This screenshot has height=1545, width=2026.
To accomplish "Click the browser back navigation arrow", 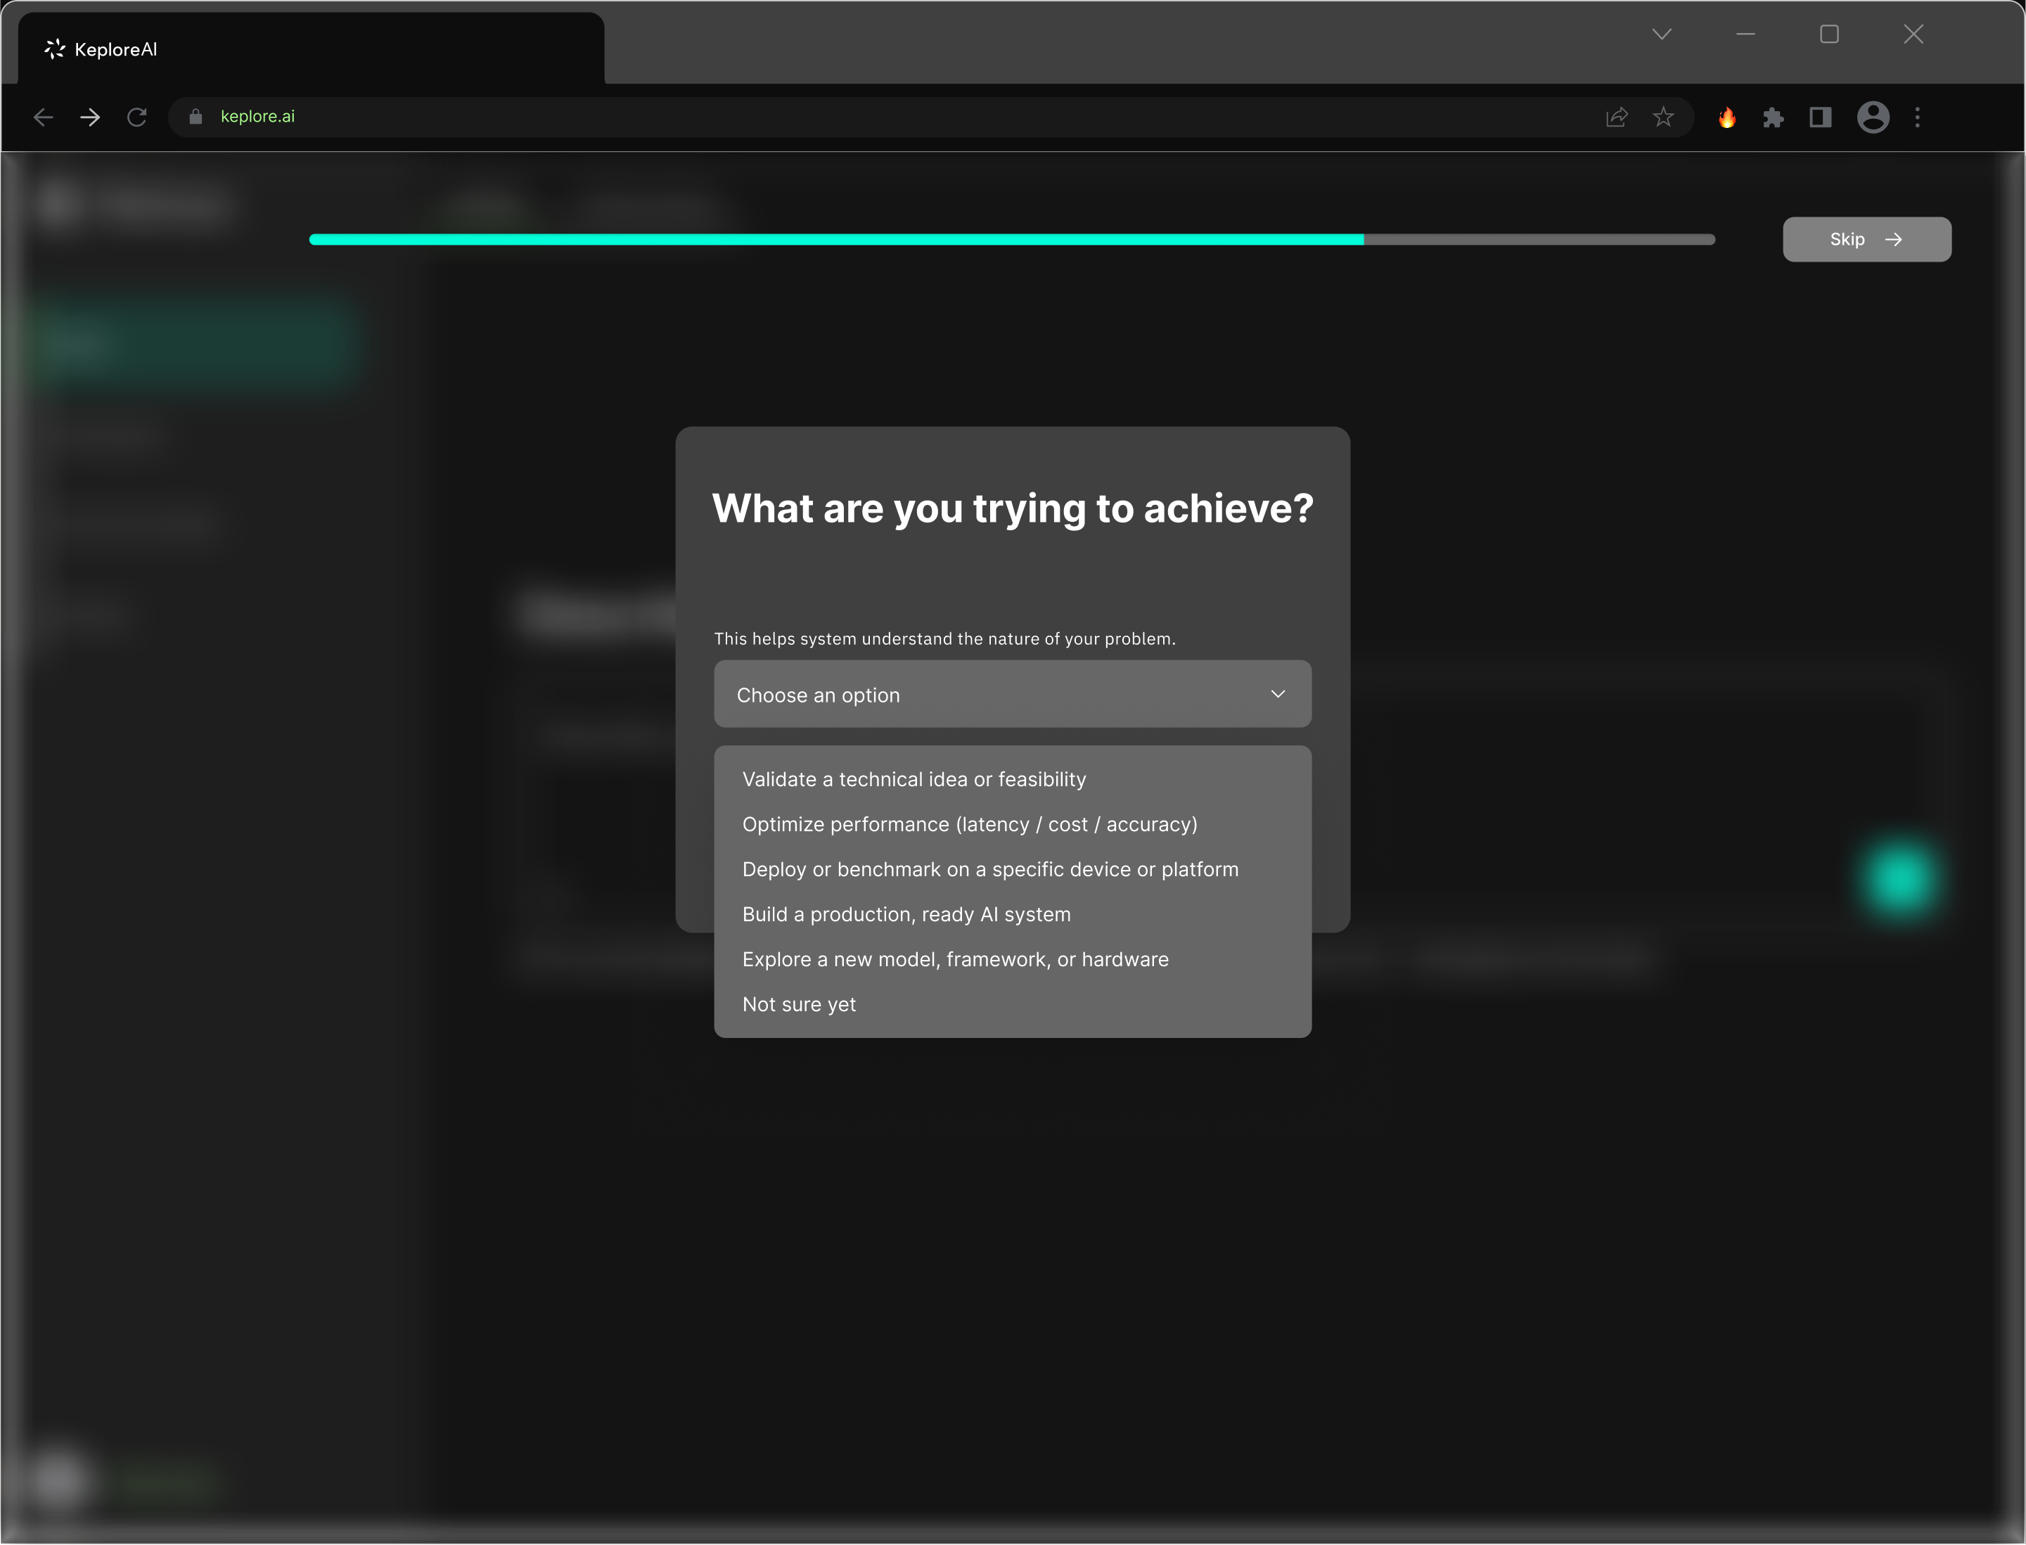I will [x=42, y=117].
